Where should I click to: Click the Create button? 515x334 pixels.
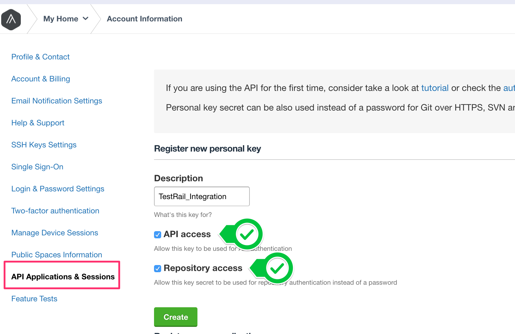(x=175, y=317)
